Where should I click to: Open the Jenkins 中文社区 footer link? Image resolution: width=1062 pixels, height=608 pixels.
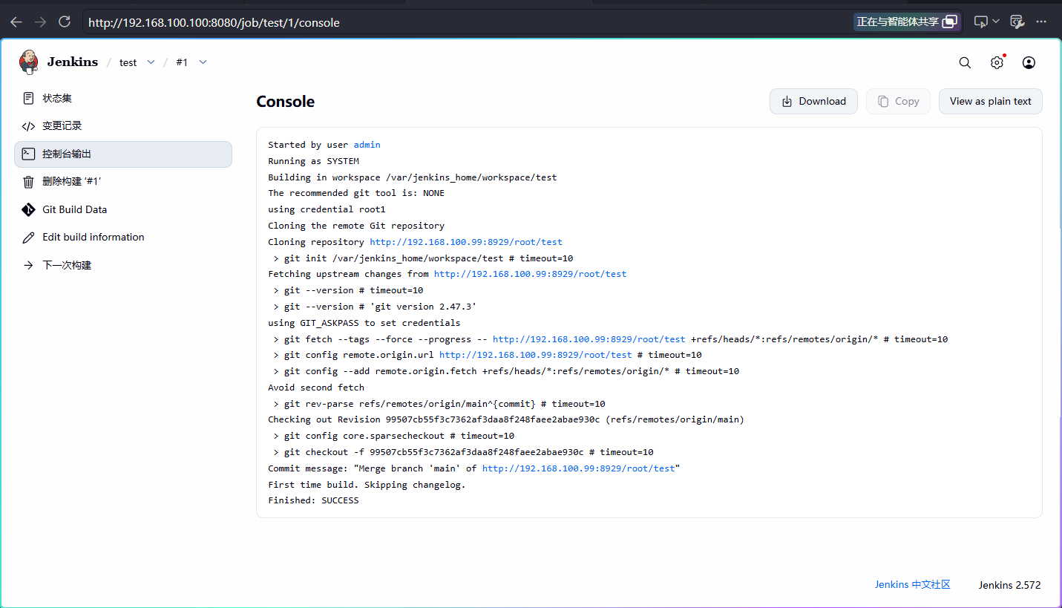tap(912, 585)
